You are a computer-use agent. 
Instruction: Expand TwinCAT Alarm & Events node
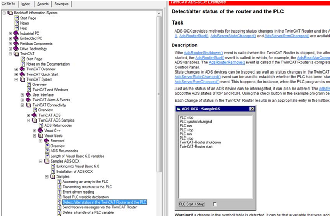pyautogui.click(x=22, y=100)
